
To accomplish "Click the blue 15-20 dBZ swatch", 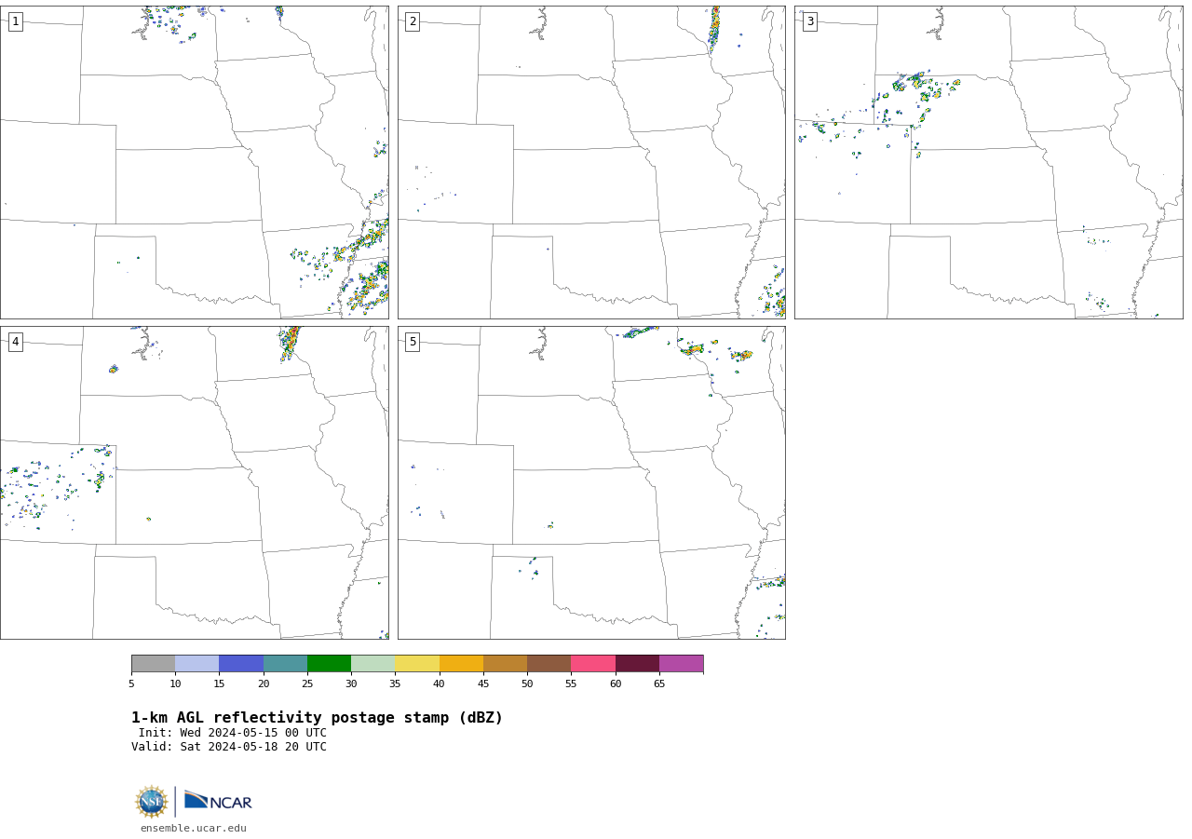I will click(x=241, y=663).
